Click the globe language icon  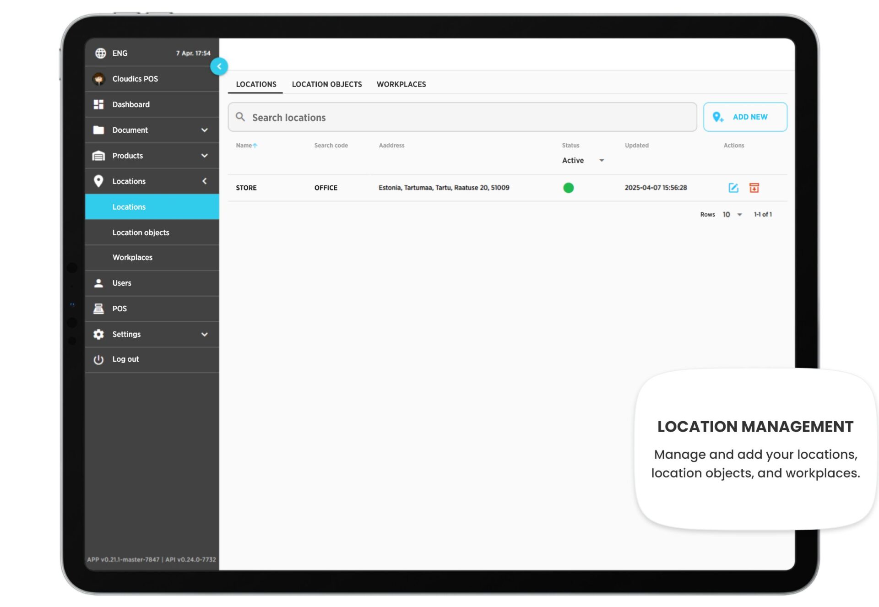100,53
